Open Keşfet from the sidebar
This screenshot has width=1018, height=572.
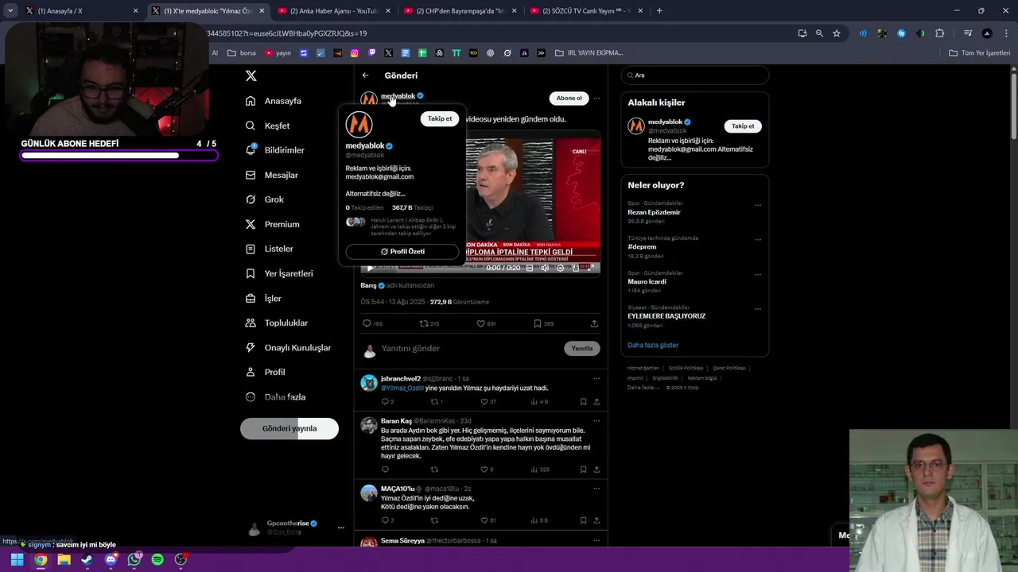267,126
